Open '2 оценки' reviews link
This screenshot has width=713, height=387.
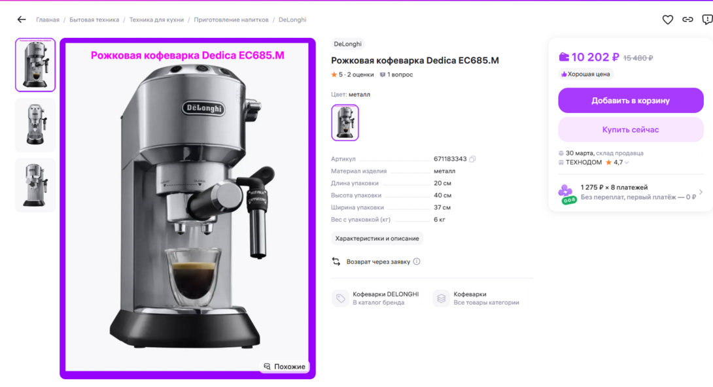(x=360, y=75)
